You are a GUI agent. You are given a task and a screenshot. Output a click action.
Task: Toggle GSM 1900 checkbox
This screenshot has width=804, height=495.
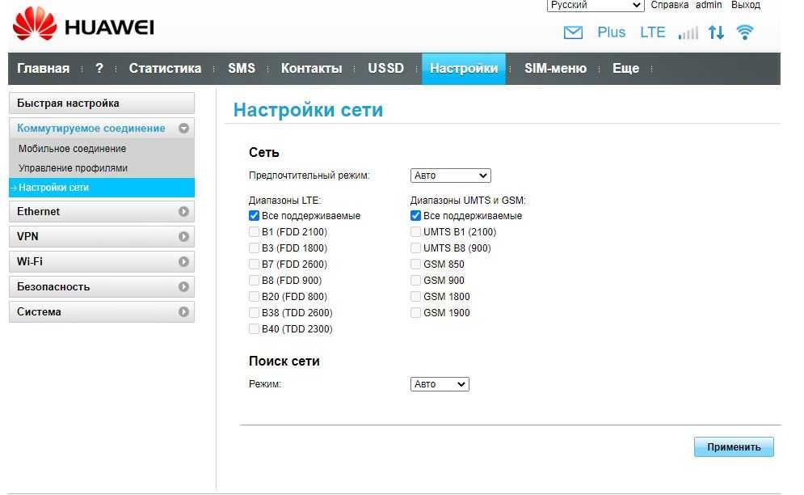[x=415, y=313]
